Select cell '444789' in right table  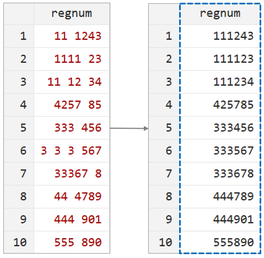click(x=220, y=196)
